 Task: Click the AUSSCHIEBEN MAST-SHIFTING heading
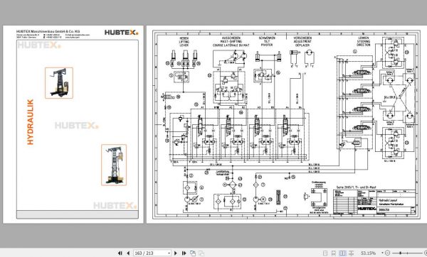point(231,42)
